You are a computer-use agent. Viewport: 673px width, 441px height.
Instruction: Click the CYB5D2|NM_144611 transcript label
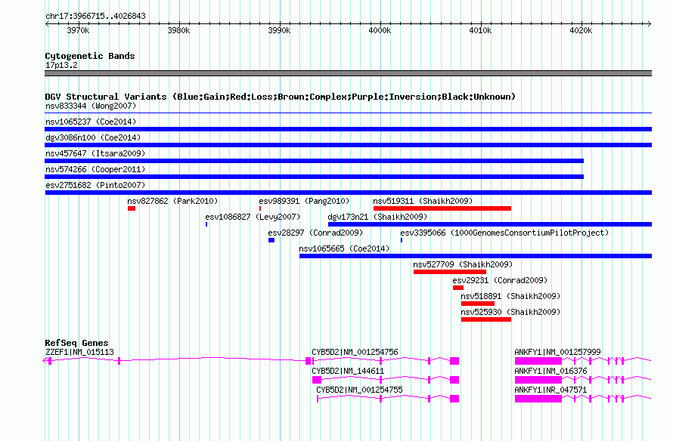tap(348, 371)
